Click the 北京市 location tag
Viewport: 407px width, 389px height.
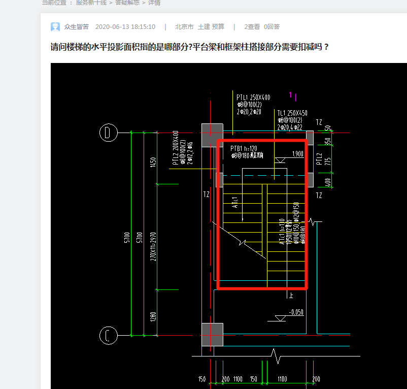pos(184,27)
